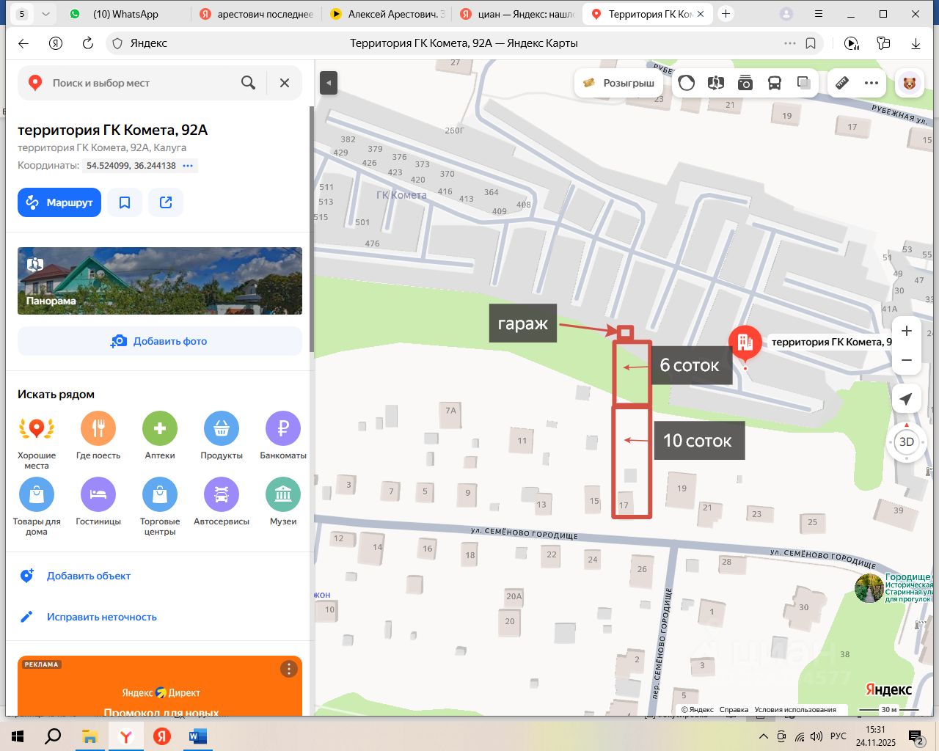Image resolution: width=939 pixels, height=751 pixels.
Task: Open map layers switcher
Action: (x=804, y=83)
